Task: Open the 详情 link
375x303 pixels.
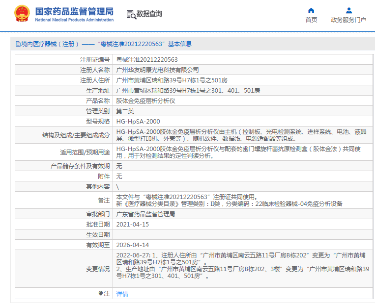Action: 122,294
